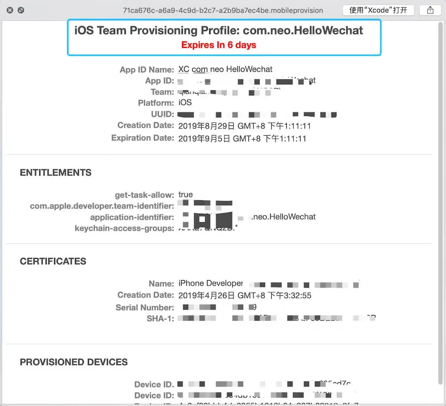
Task: Click the red "Expires In 6 days" text
Action: coord(219,45)
